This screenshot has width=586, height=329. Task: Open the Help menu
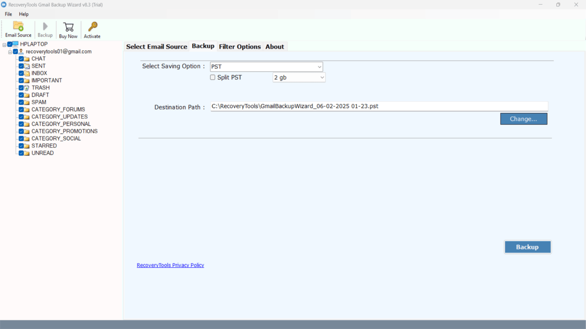coord(24,14)
